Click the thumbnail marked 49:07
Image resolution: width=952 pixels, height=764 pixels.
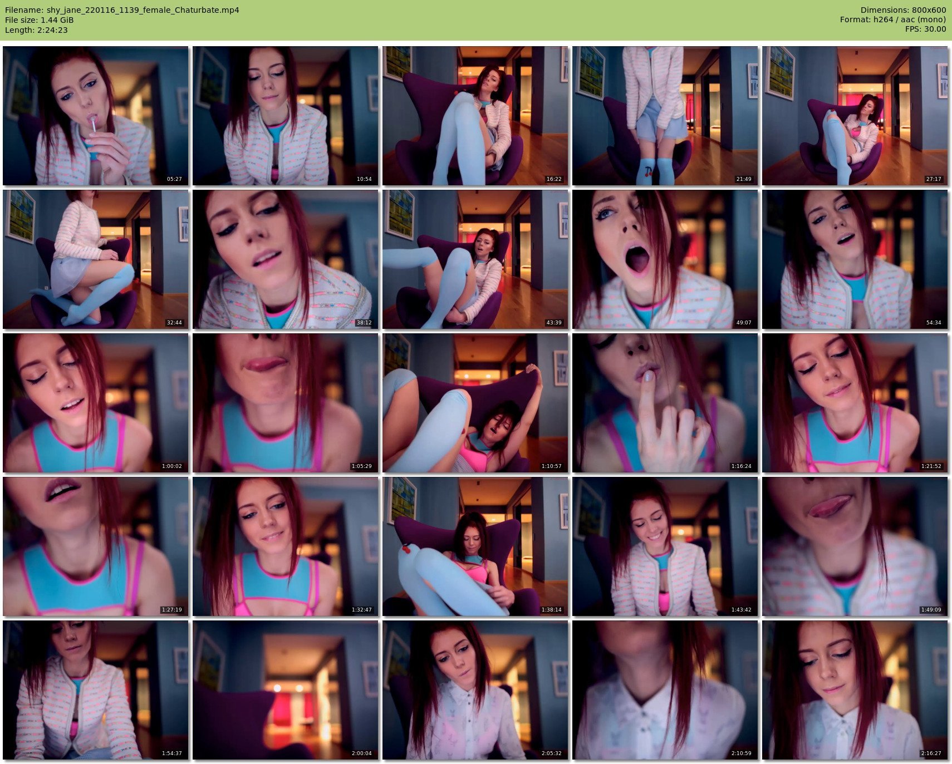click(x=665, y=259)
